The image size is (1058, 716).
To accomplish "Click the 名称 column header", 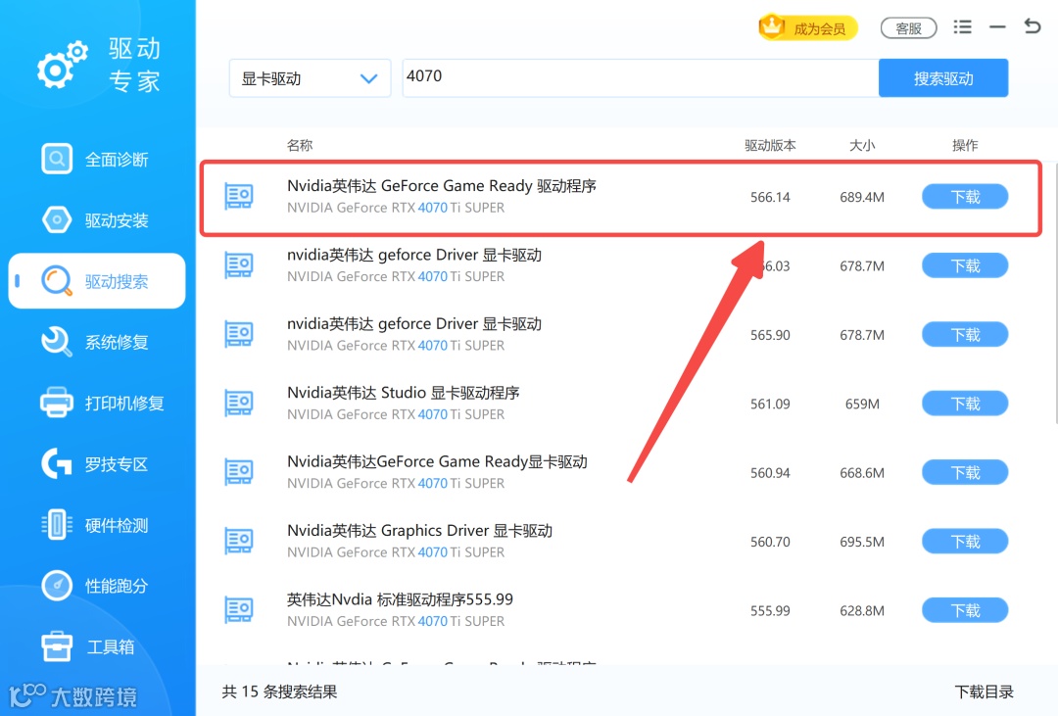I will pyautogui.click(x=300, y=145).
